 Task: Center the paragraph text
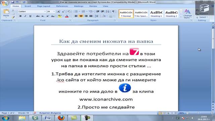pyautogui.click(x=81, y=16)
